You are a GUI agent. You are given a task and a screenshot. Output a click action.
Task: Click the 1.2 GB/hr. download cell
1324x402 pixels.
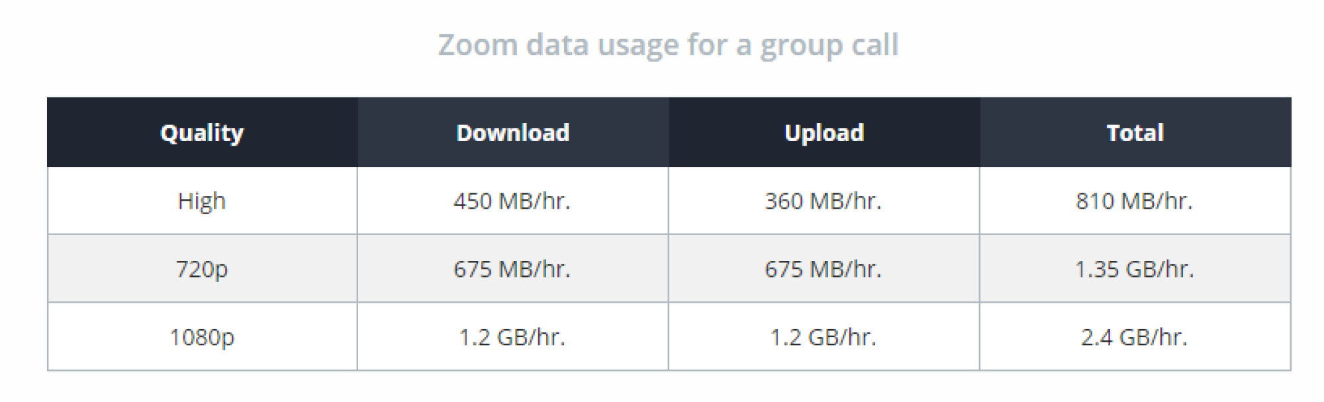513,337
